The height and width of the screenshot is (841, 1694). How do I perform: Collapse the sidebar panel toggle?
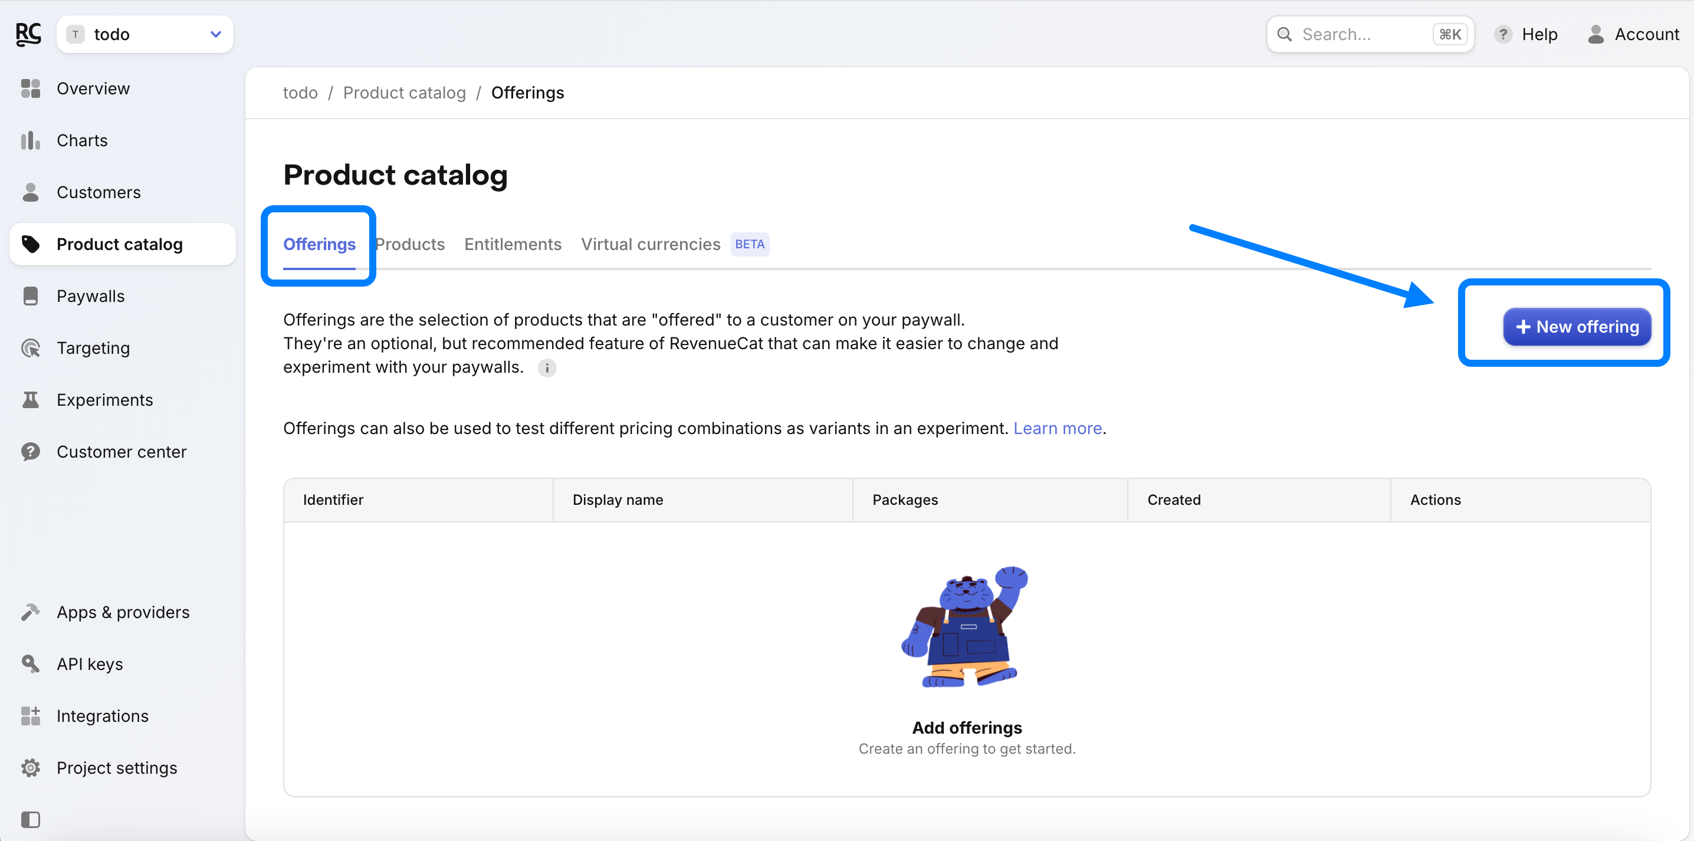tap(30, 819)
